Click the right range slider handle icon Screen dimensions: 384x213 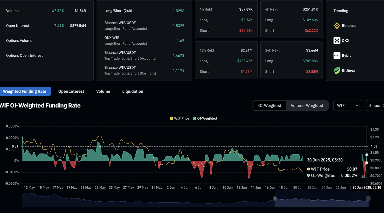[x=368, y=198]
